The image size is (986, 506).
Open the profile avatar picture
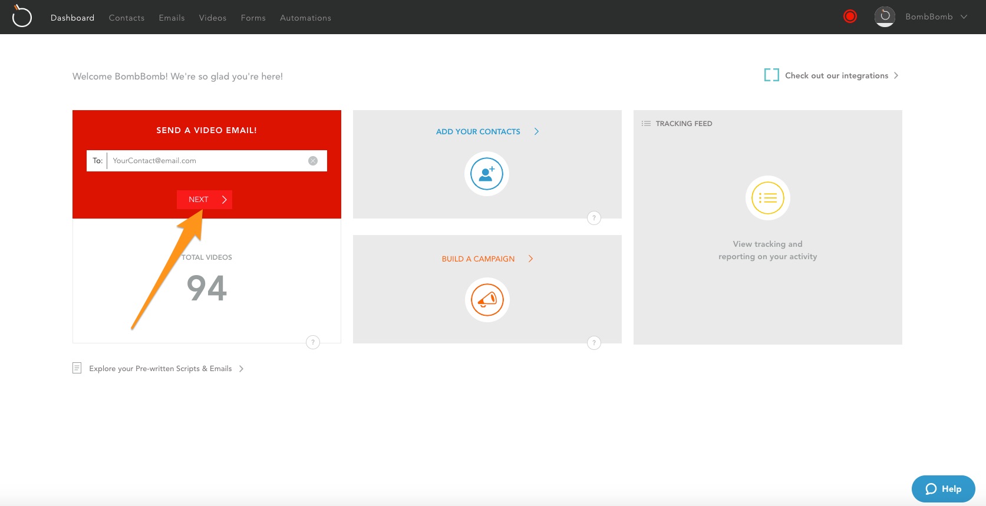click(x=885, y=16)
